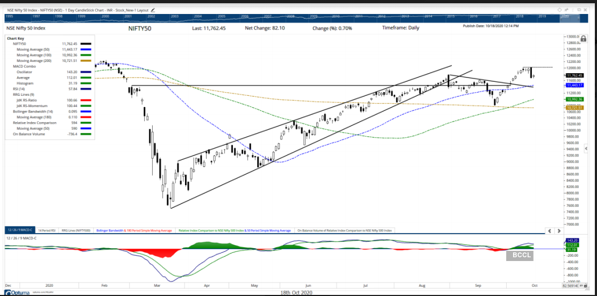
Task: Open the 12 / 26 / 9 MACD-C tab
Action: pos(19,230)
